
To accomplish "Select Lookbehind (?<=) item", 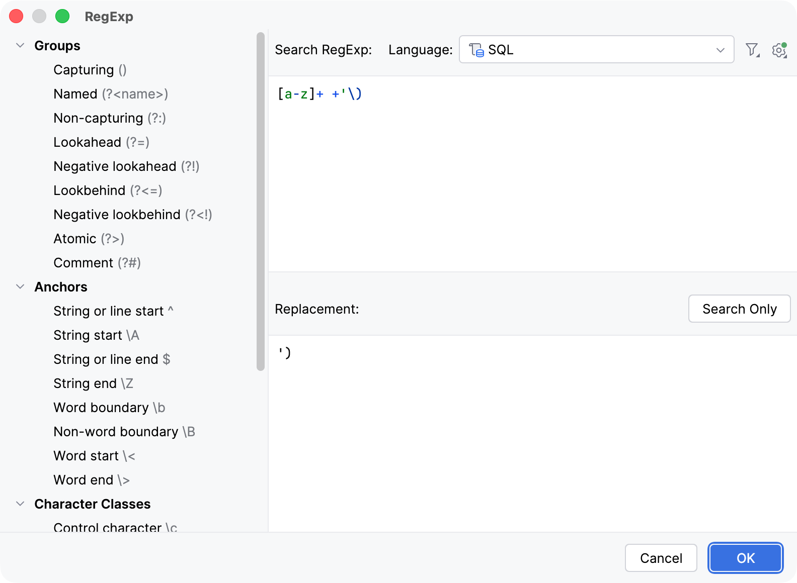I will (x=108, y=190).
